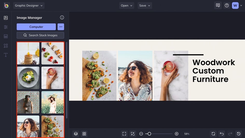Image resolution: width=245 pixels, height=138 pixels.
Task: Click the Computer upload button
Action: coord(36,27)
